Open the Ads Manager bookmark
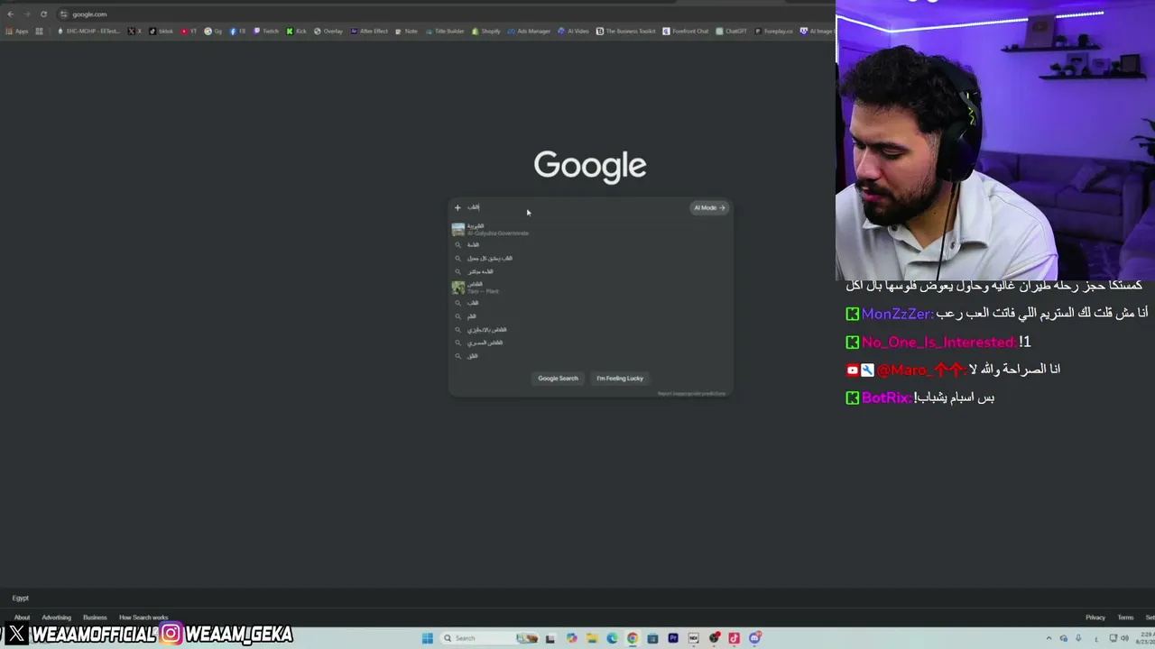Viewport: 1155px width, 649px height. click(x=529, y=32)
